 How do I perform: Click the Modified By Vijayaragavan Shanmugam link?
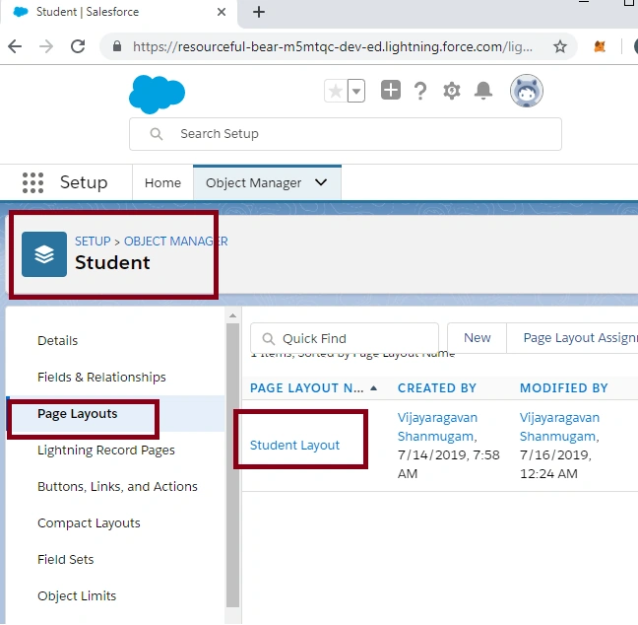[x=559, y=427]
